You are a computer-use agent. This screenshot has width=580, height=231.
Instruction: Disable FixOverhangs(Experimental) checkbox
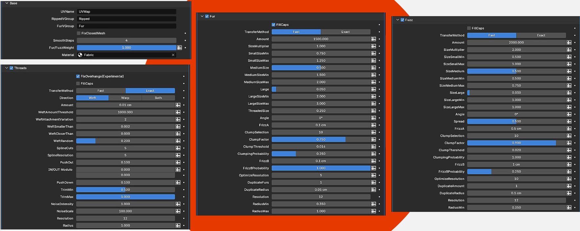tap(78, 76)
